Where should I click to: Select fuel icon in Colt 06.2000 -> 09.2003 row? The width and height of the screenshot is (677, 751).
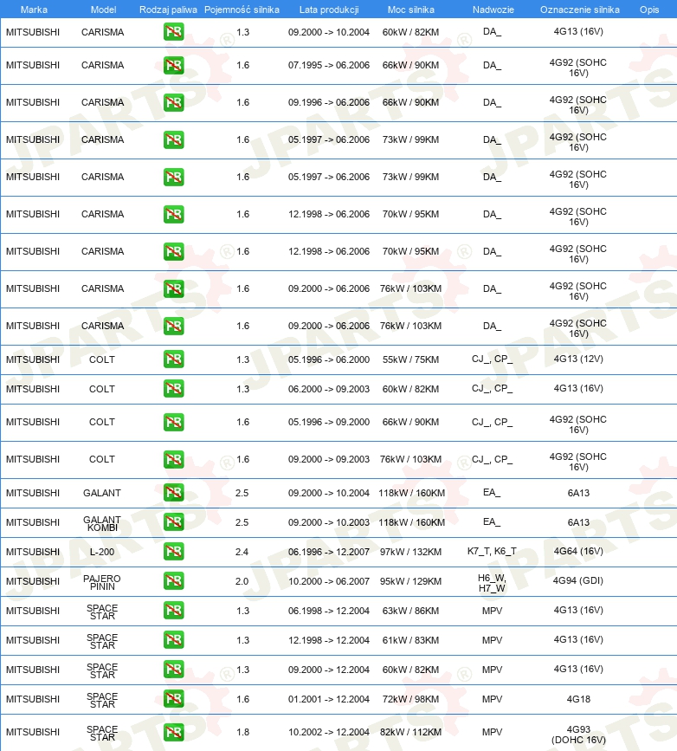pos(173,389)
